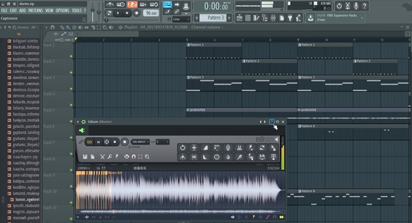This screenshot has width=412, height=223.
Task: Toggle pattern/song mode button in transport
Action: (x=109, y=13)
